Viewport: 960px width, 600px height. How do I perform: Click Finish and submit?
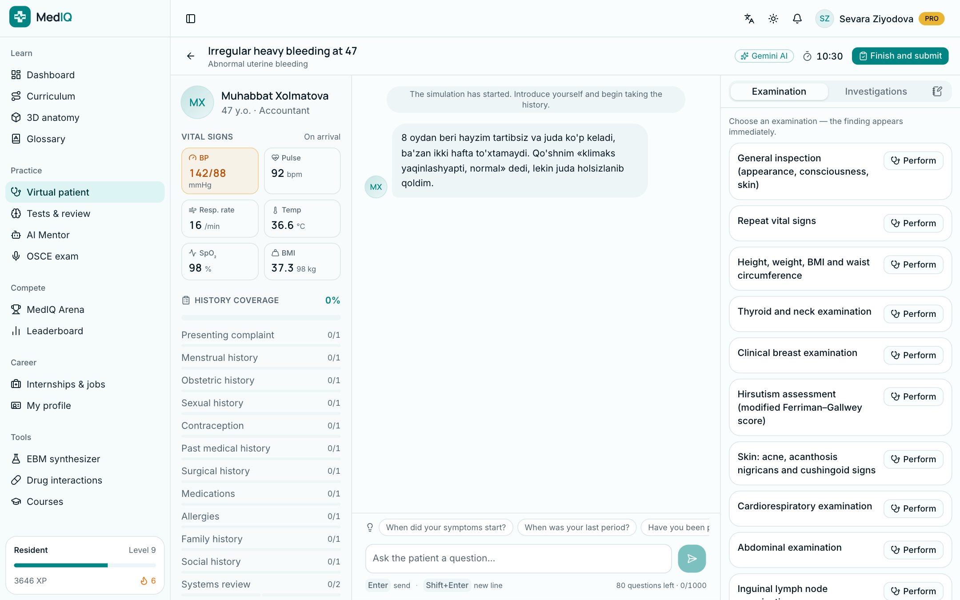(900, 56)
